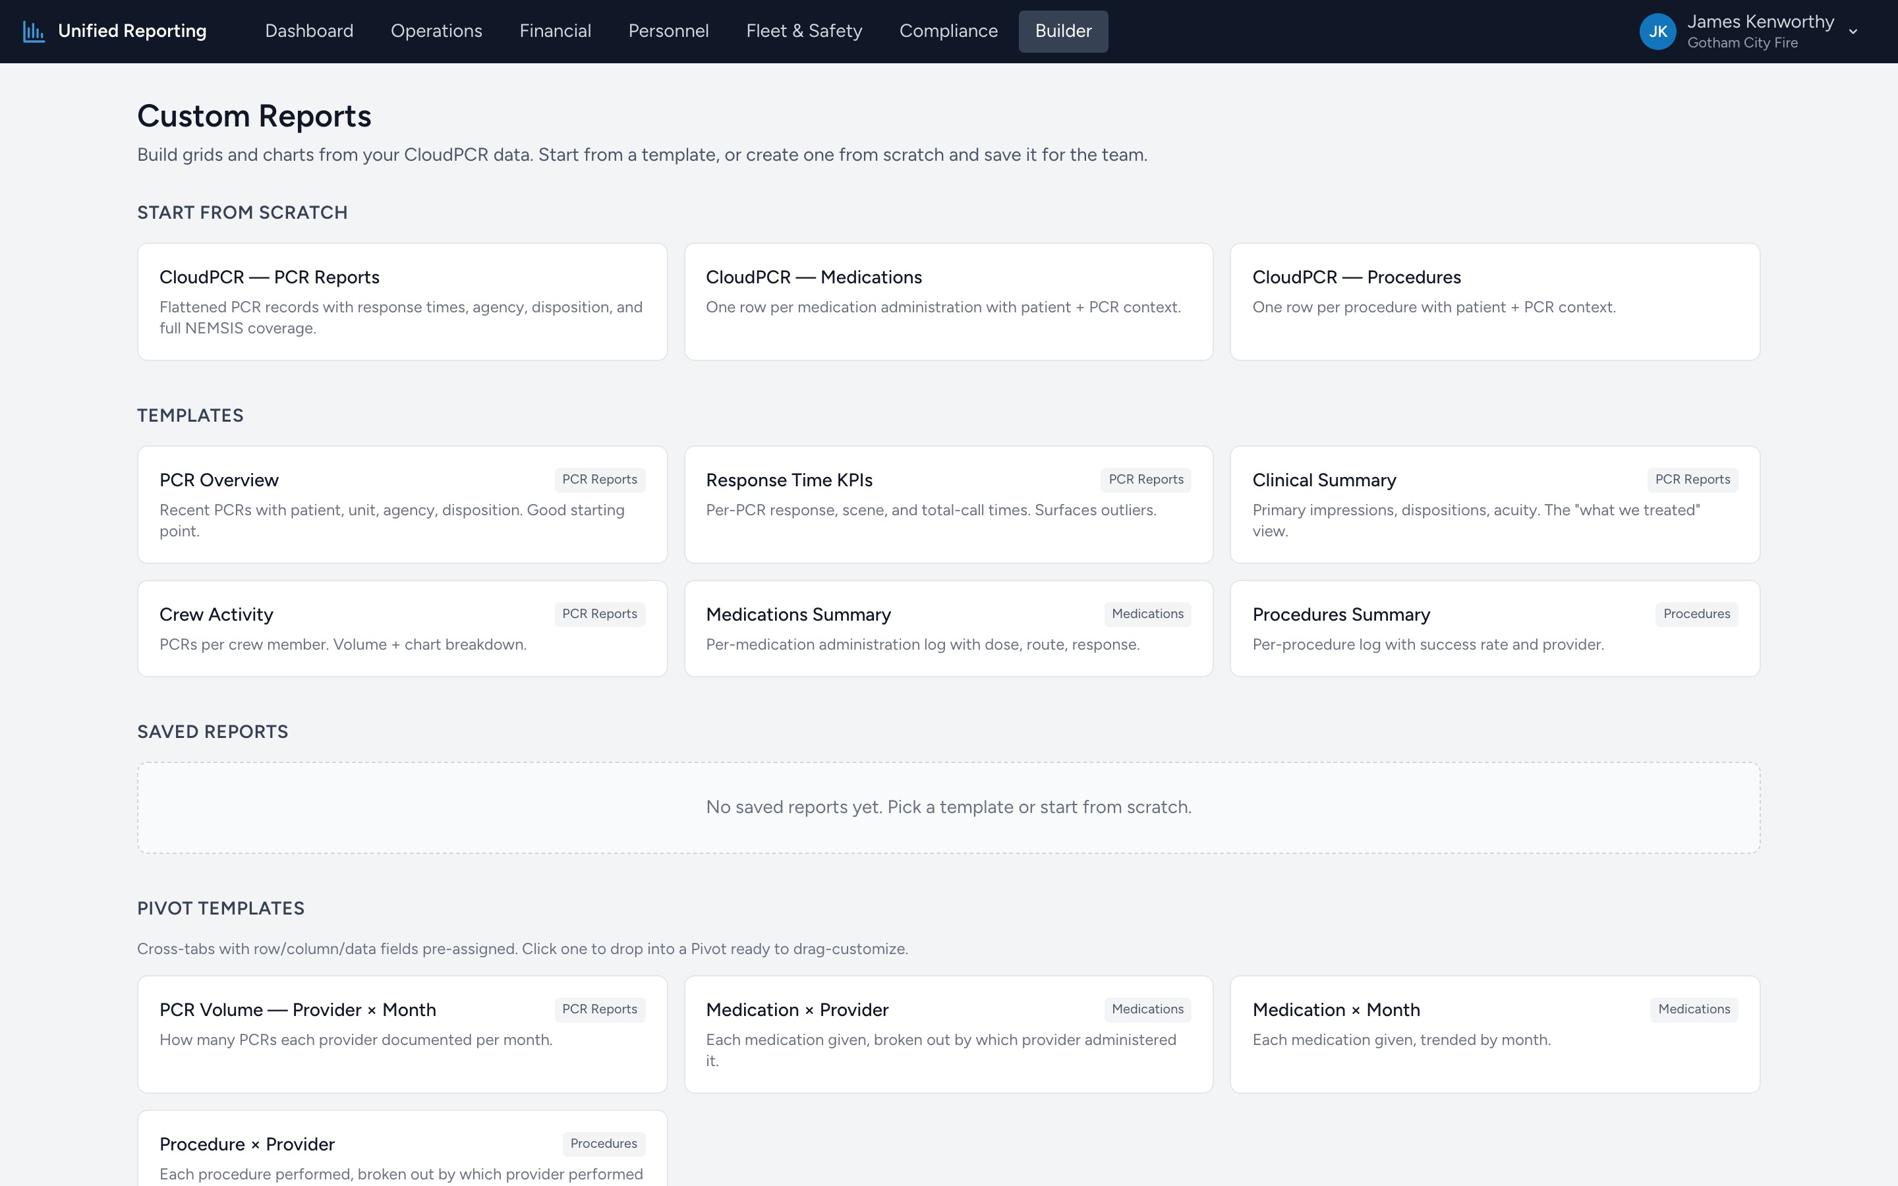Open the Personnel tab

tap(668, 32)
